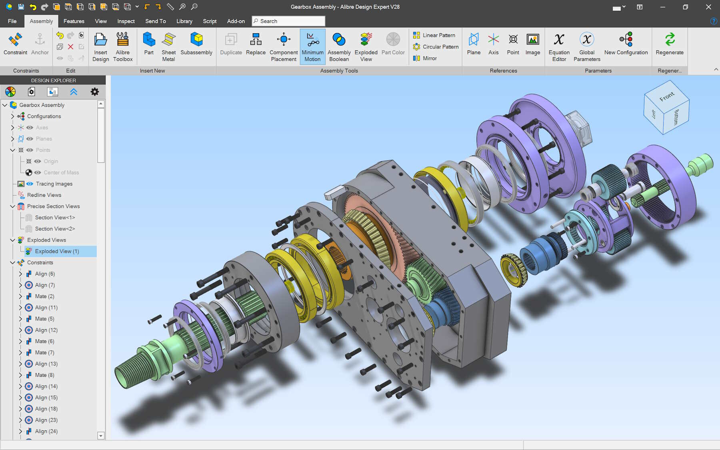
Task: Switch to the Features ribbon tab
Action: 74,21
